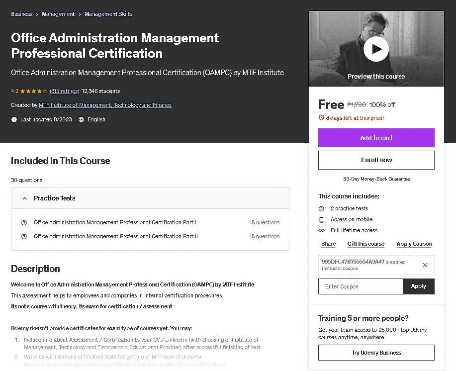
Task: Open the 315 ratings link
Action: [x=64, y=91]
